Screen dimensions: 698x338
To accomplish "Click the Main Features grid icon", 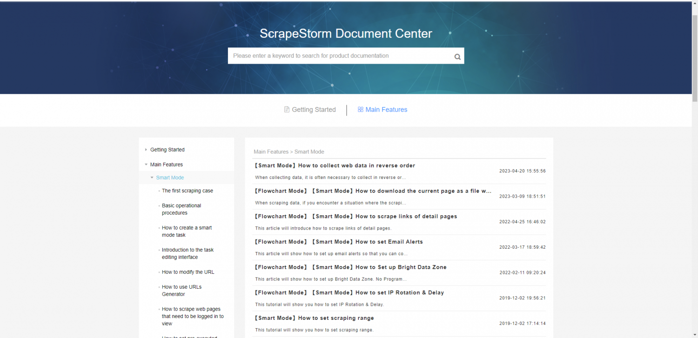I will coord(360,110).
